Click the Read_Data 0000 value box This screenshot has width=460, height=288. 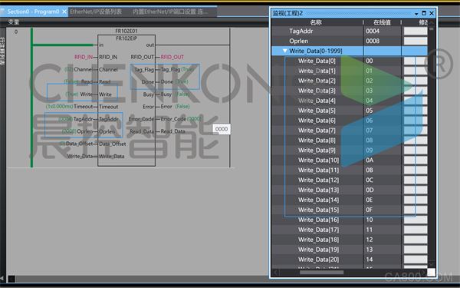pyautogui.click(x=222, y=129)
